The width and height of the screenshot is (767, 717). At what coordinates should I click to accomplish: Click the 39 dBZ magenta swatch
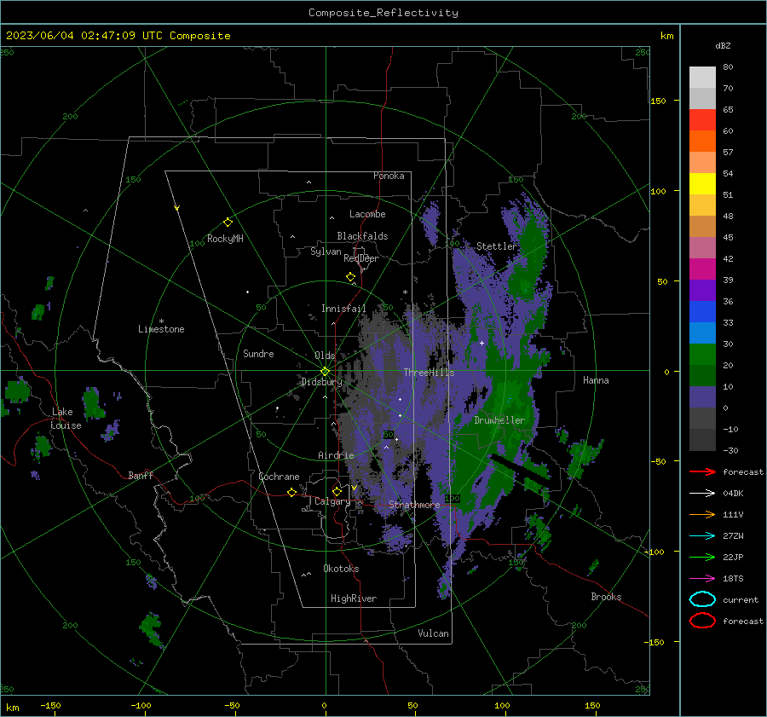pos(702,269)
